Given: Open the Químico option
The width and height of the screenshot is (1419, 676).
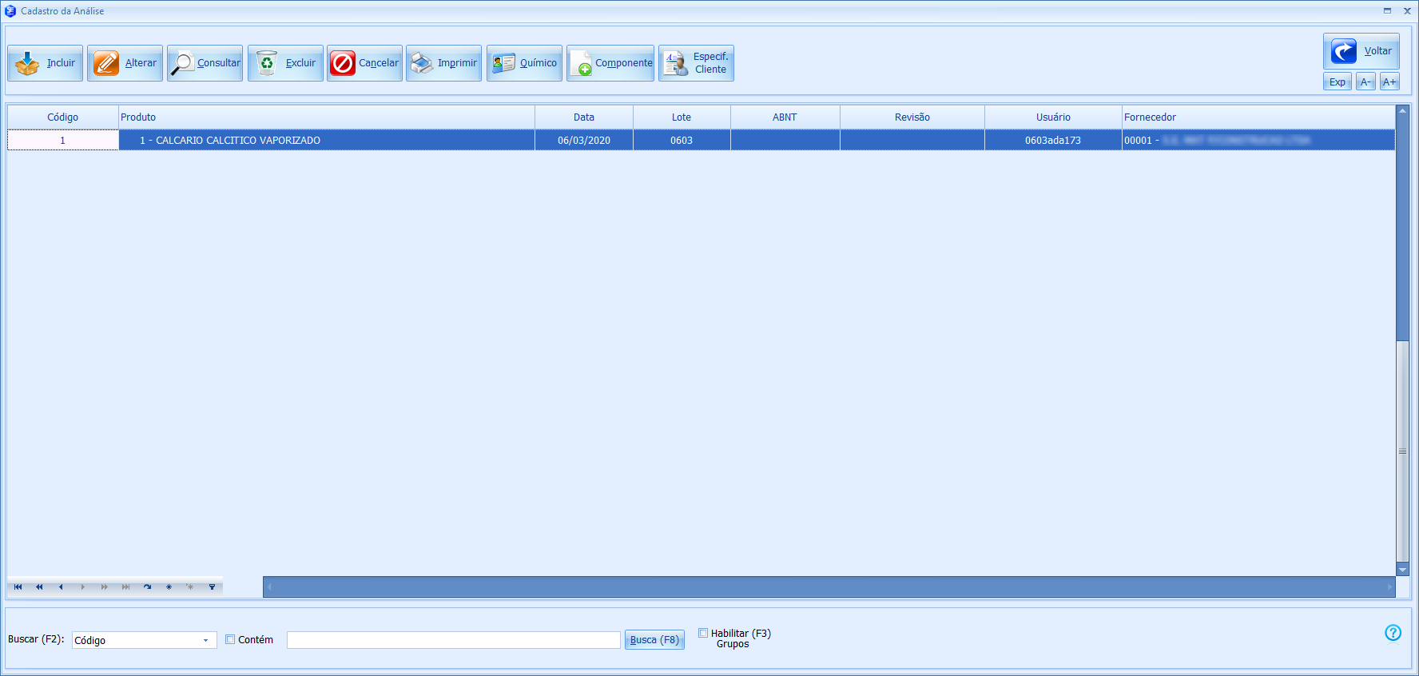Looking at the screenshot, I should point(524,63).
